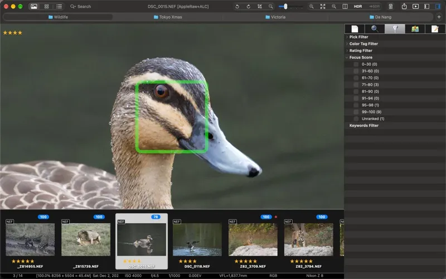Check the 61–70 focus score filter
This screenshot has width=446, height=279.
click(x=356, y=78)
